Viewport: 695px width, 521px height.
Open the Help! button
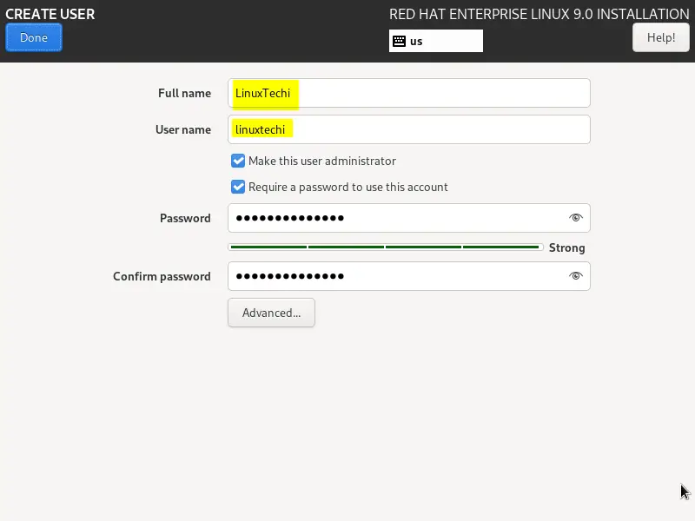(x=661, y=37)
